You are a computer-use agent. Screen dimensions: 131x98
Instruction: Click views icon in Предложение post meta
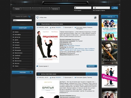(63, 27)
